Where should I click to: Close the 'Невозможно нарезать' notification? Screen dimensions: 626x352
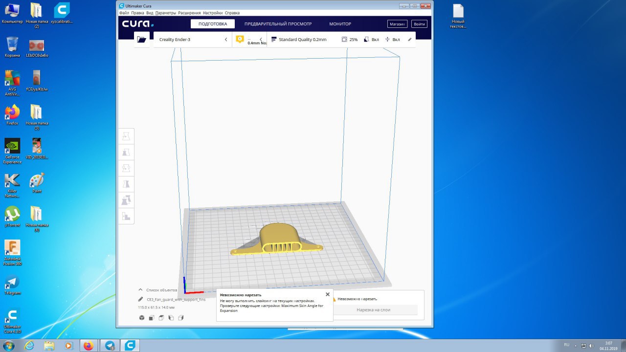point(328,294)
